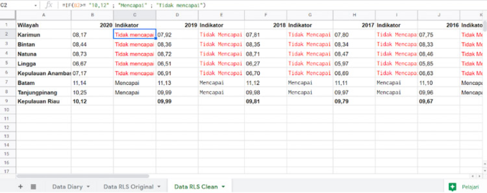Click the 2016 header cell
The image size is (487, 193).
439,25
